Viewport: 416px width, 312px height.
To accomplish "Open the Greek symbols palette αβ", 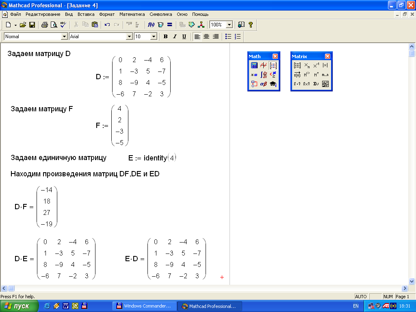I will click(263, 84).
